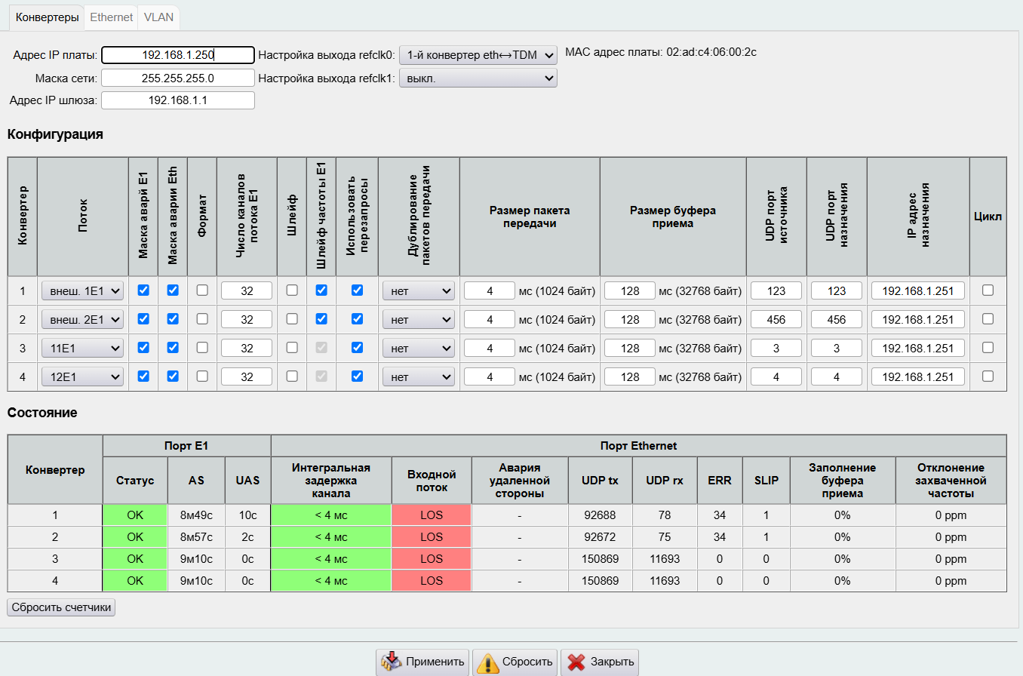Screen dimensions: 1023x676
Task: Expand packet duplication dropdown for converter 3
Action: pyautogui.click(x=419, y=348)
